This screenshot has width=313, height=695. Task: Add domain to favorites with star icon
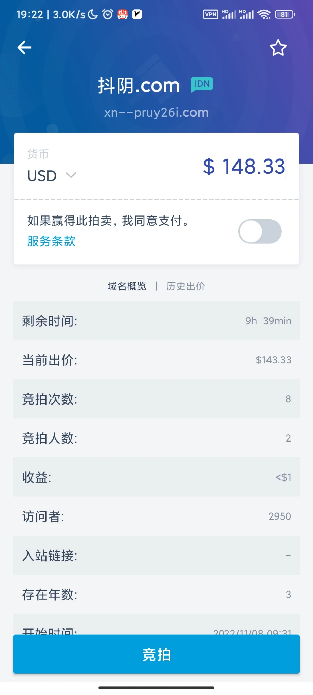point(278,48)
